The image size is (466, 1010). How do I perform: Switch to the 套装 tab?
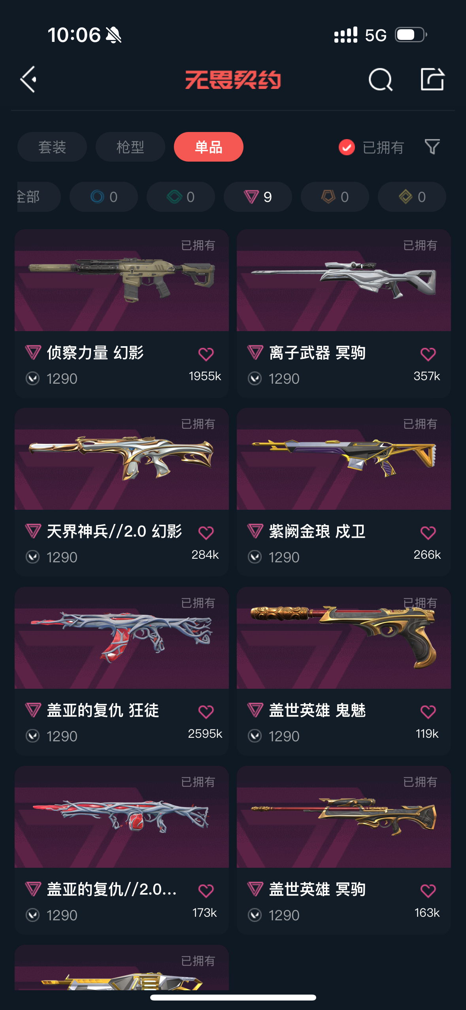coord(52,147)
